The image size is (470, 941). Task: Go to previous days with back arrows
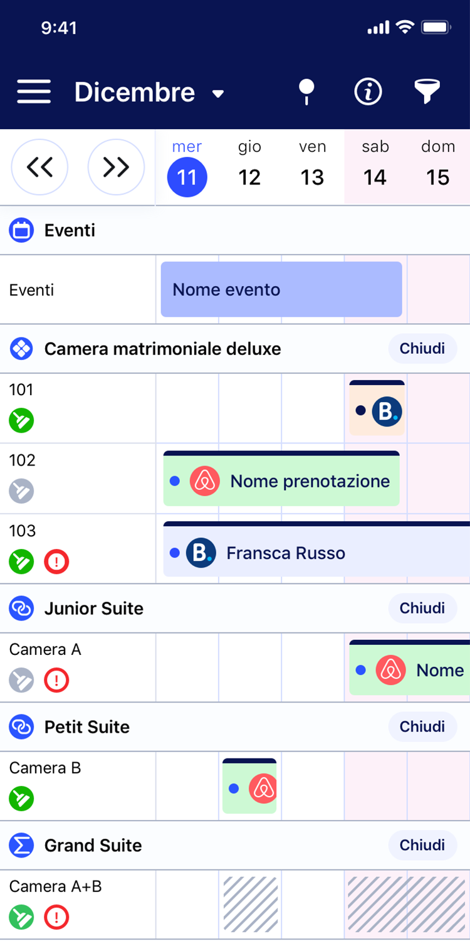coord(39,167)
